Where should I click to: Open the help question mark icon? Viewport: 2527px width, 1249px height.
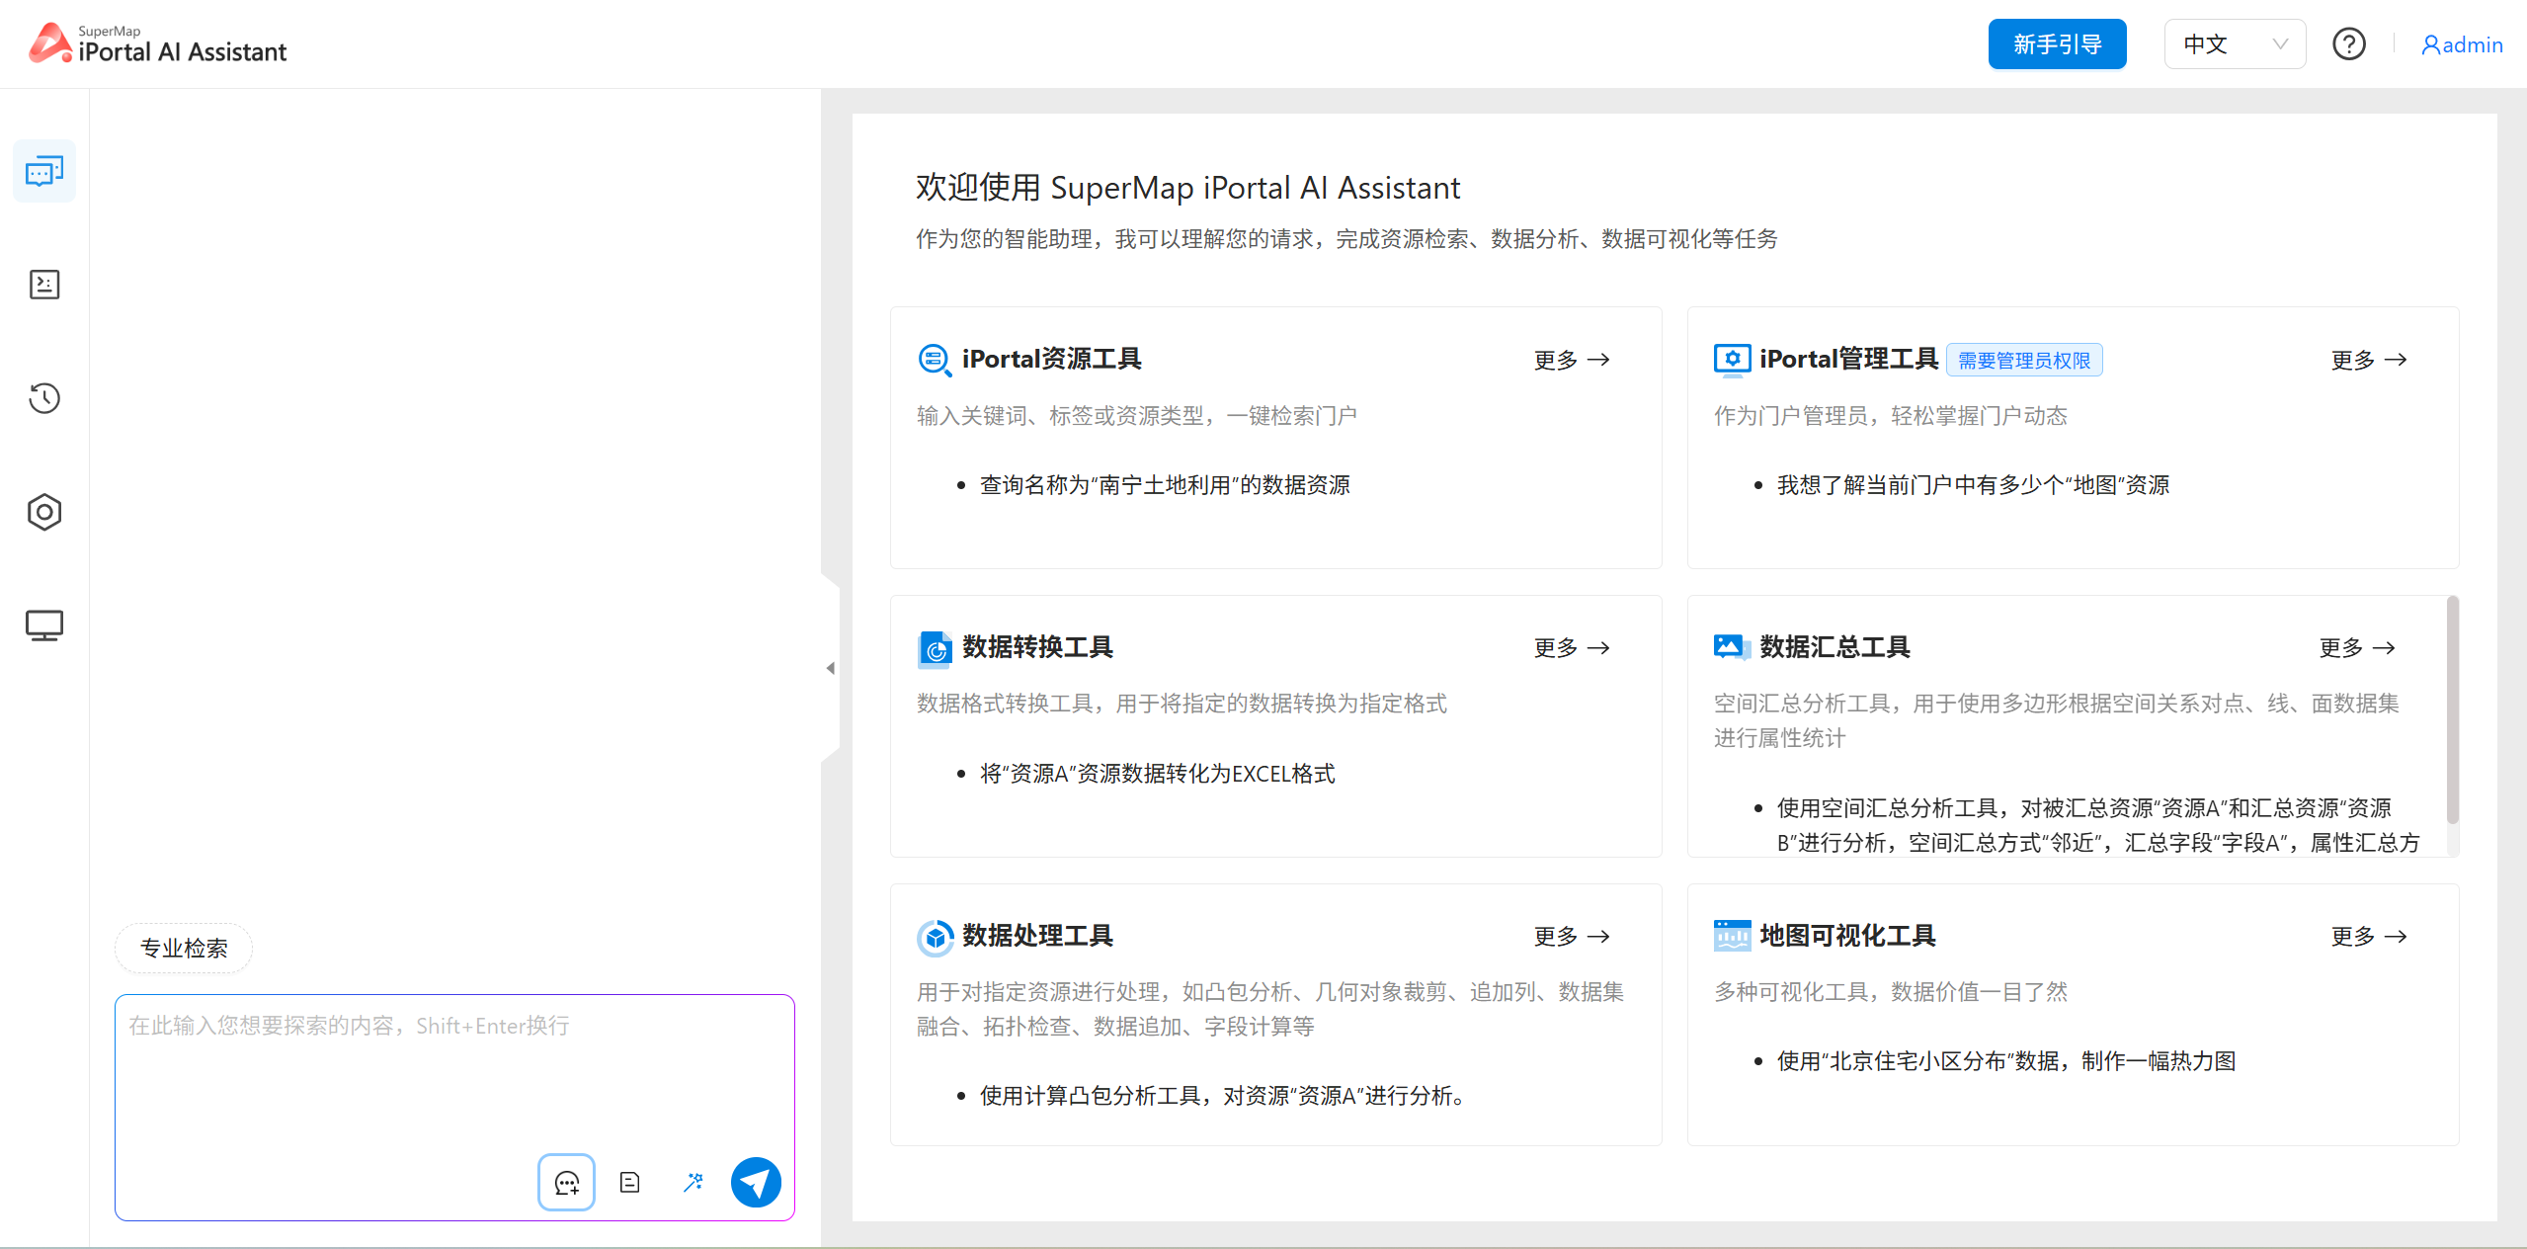2348,44
